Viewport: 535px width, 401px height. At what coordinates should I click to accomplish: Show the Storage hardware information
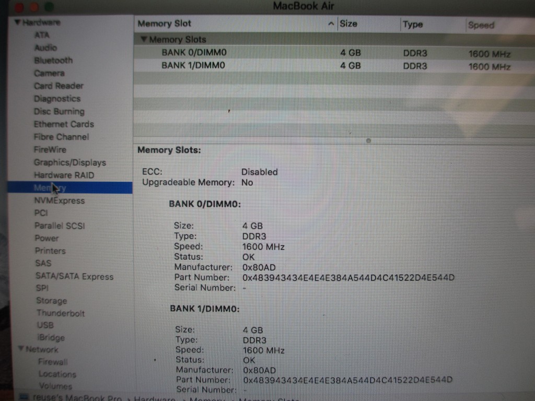point(51,301)
